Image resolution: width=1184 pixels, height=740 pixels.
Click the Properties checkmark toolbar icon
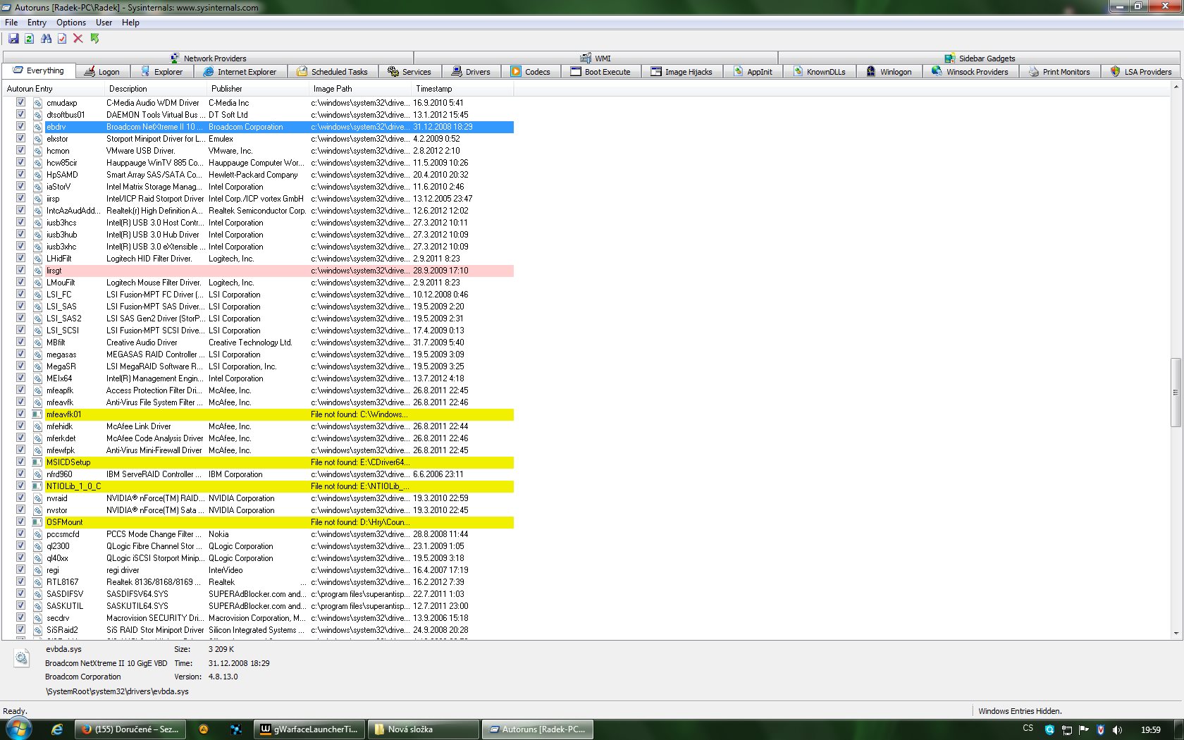62,39
